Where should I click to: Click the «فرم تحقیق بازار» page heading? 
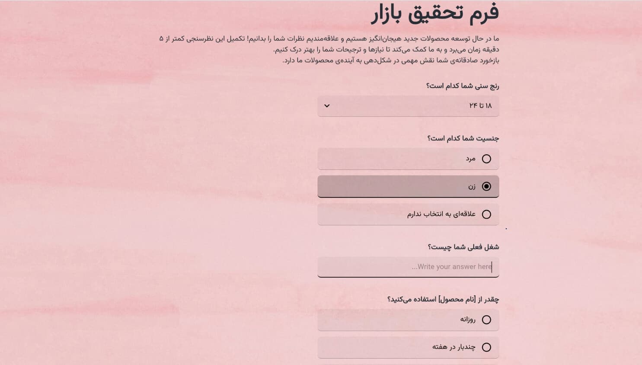tap(435, 13)
